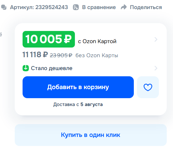Buy now via Купить в один клик

pos(91,135)
